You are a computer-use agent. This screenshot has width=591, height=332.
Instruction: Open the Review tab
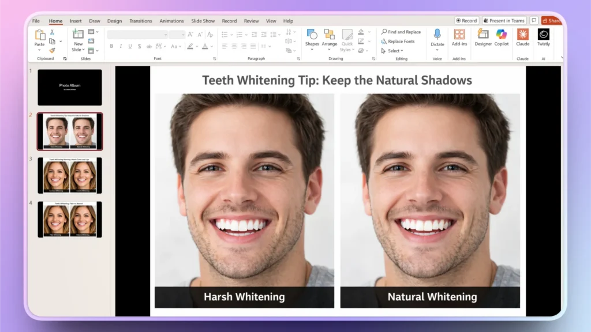tap(251, 21)
